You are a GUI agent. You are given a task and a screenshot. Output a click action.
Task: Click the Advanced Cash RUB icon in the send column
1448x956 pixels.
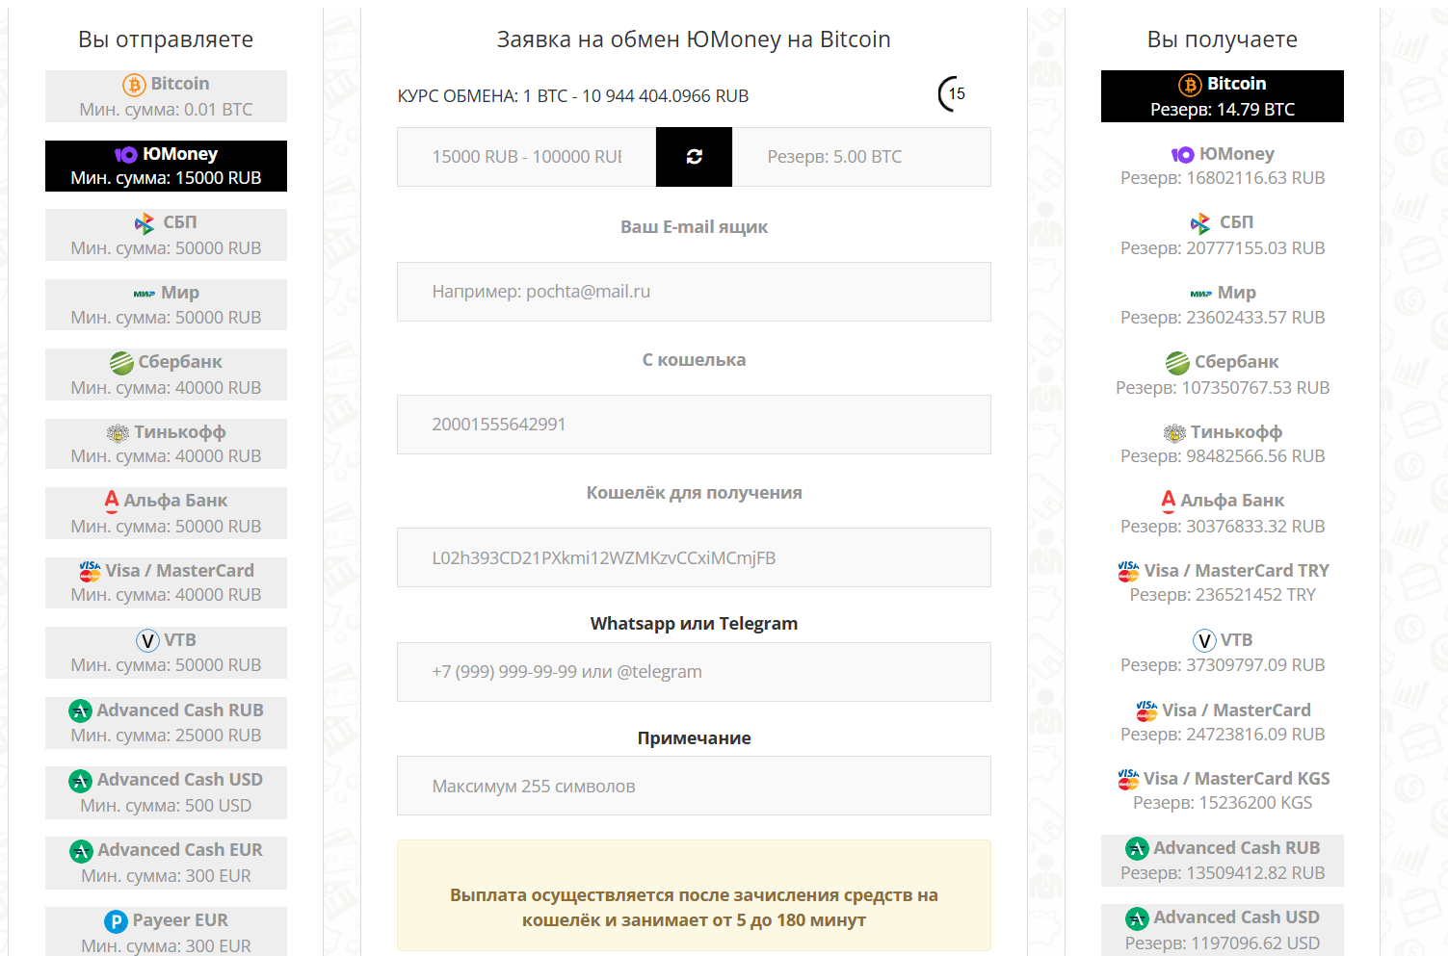81,711
